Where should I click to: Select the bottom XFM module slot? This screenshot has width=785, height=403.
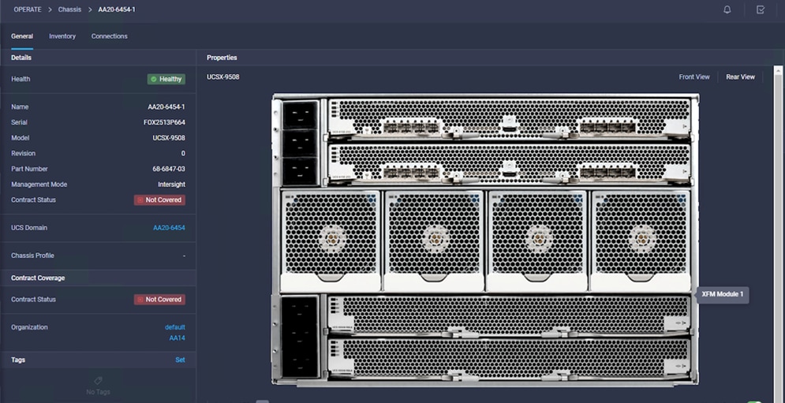pos(509,359)
